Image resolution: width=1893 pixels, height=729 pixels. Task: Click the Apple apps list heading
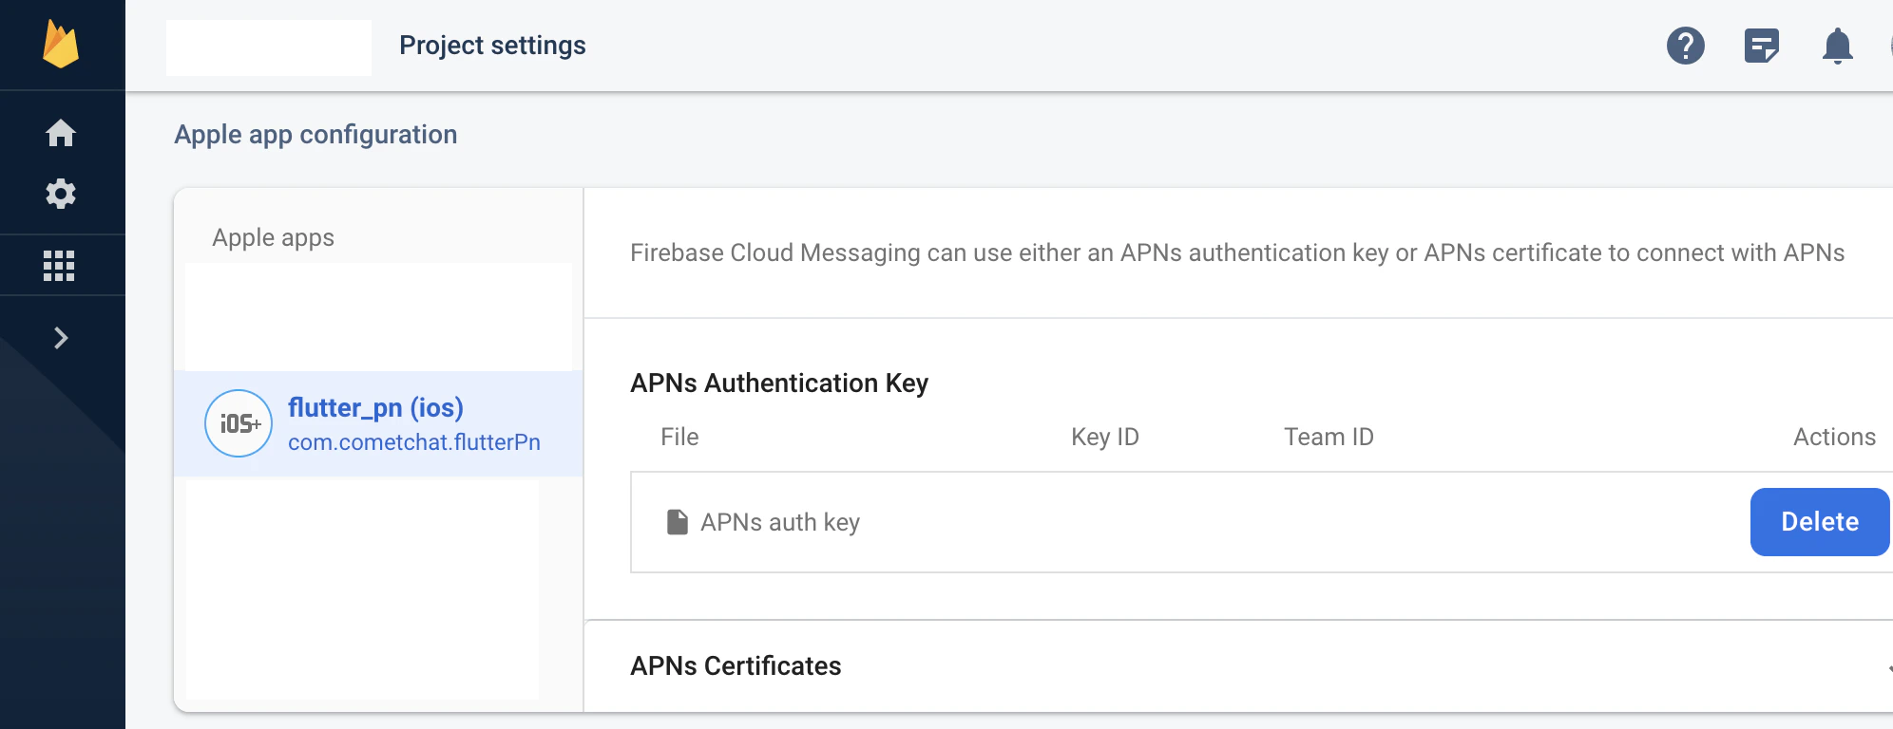click(273, 237)
